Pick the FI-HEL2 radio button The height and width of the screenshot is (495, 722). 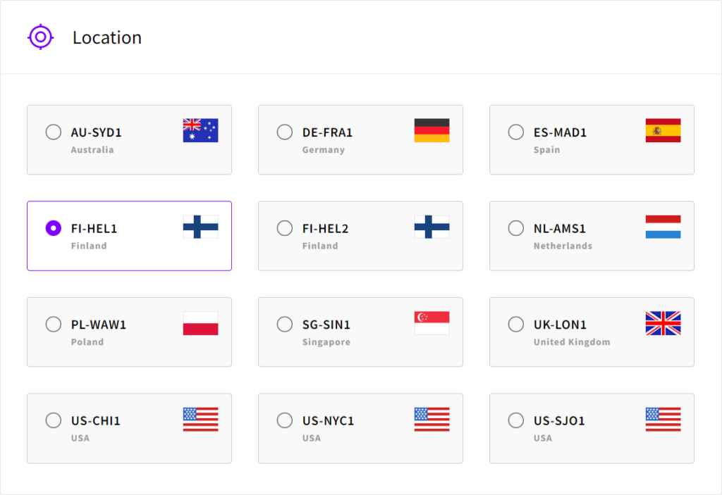pyautogui.click(x=284, y=228)
